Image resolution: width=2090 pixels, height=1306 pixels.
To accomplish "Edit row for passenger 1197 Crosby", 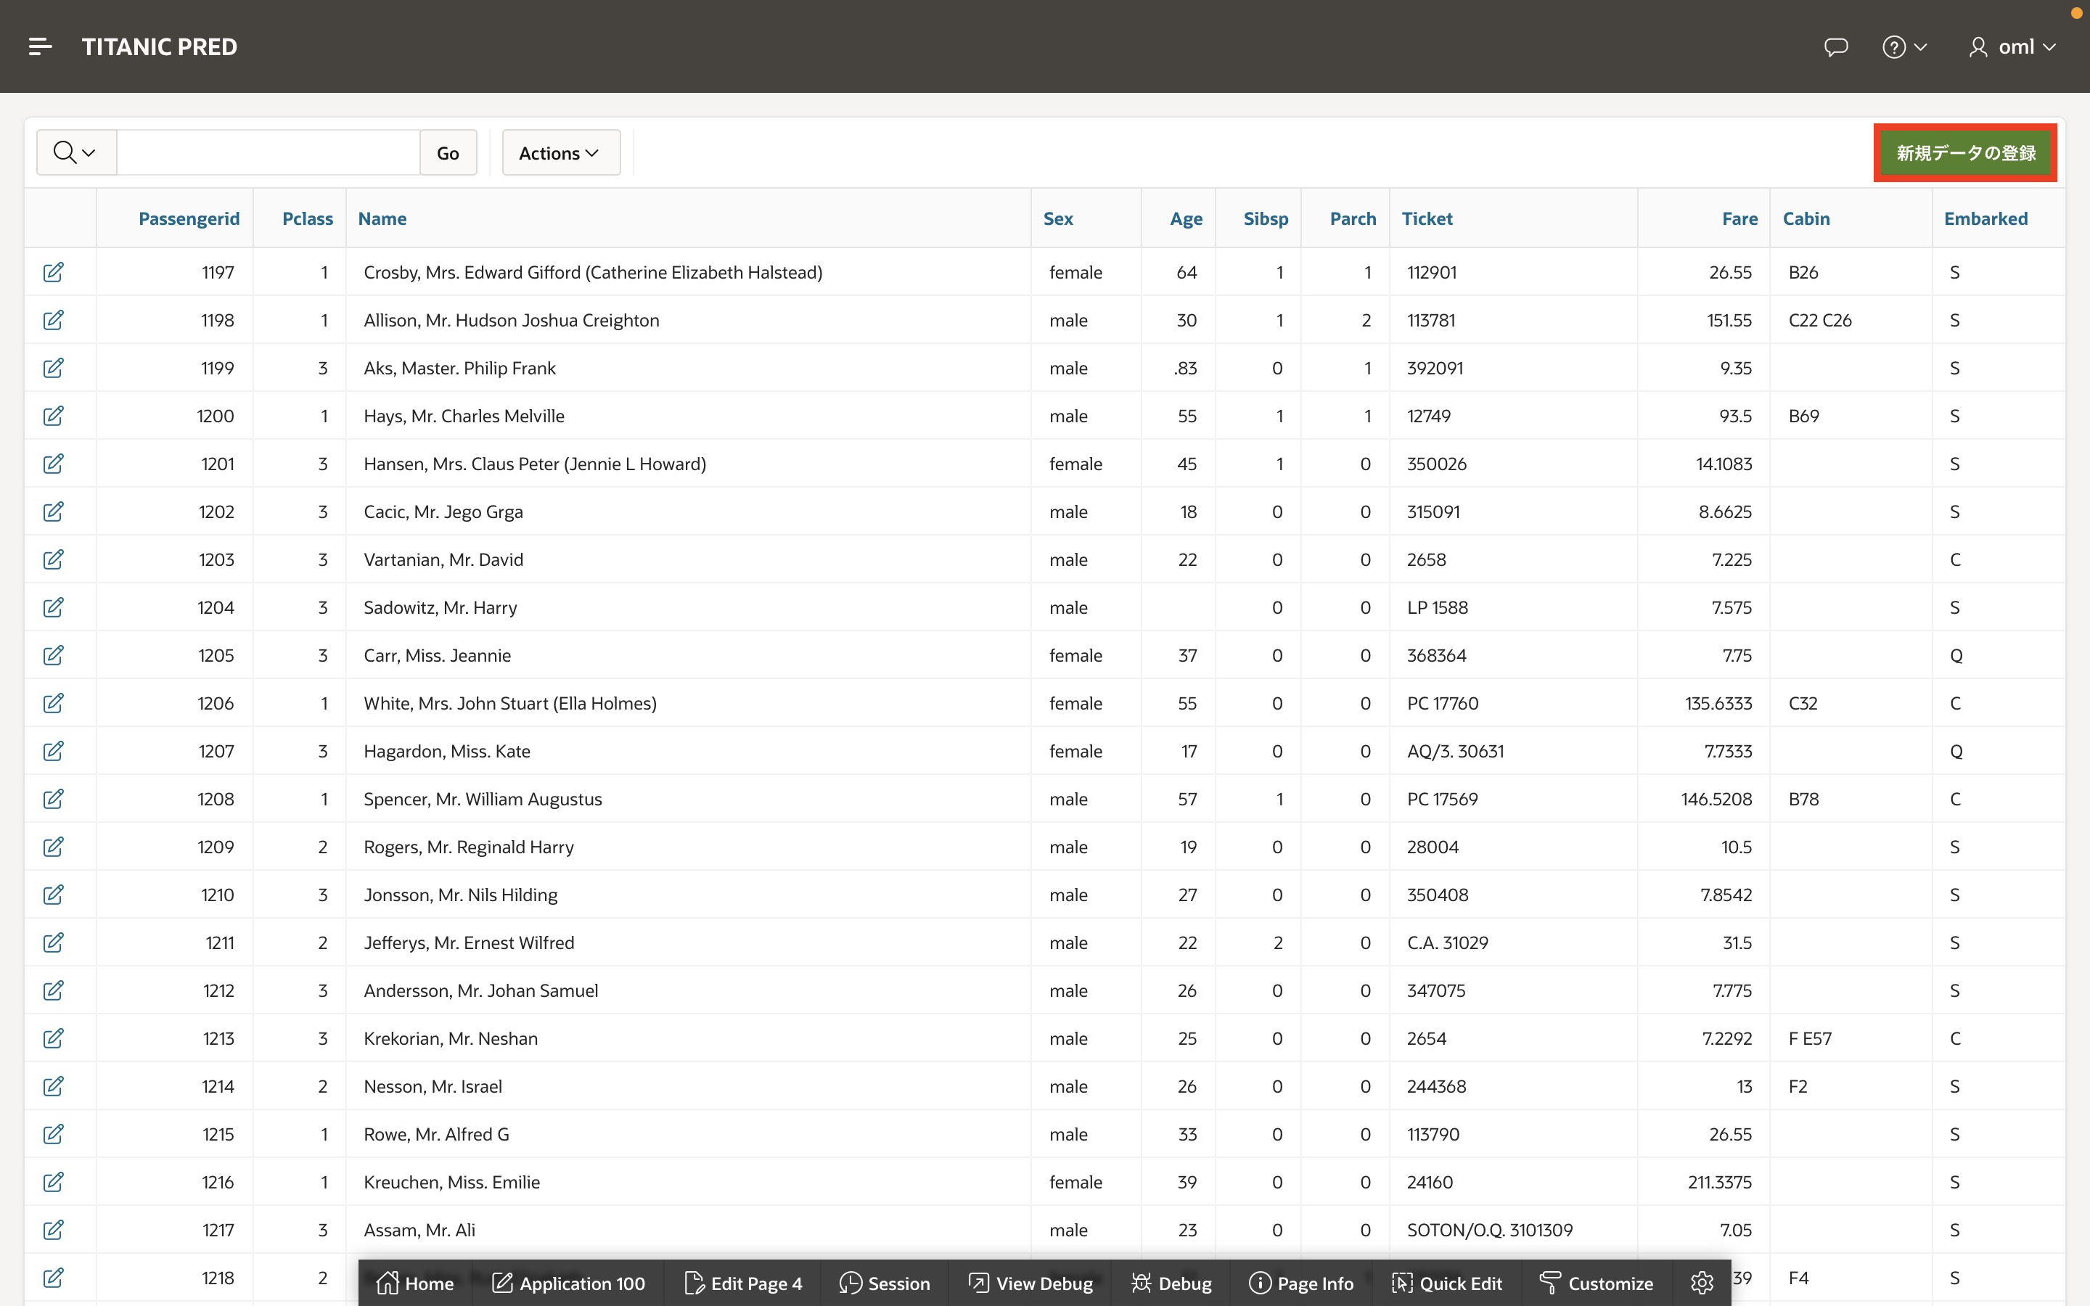I will [54, 272].
